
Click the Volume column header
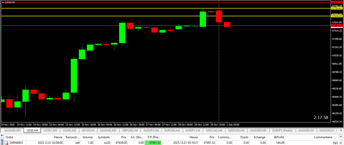coord(88,137)
